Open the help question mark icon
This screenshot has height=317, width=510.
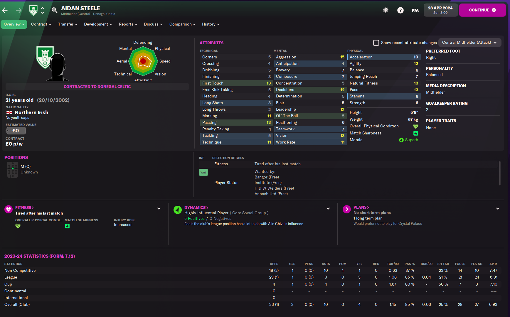click(400, 10)
